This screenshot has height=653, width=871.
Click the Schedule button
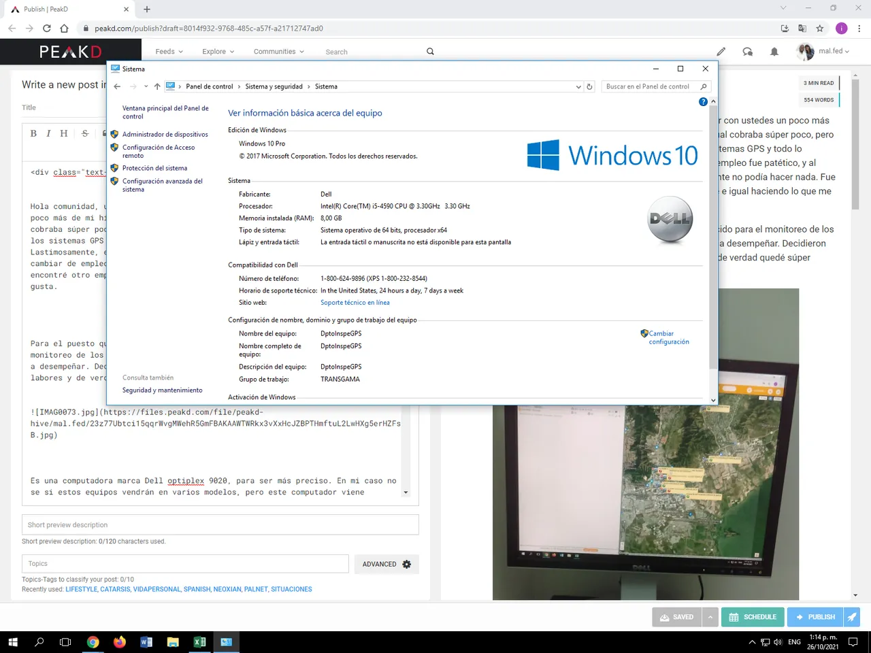pos(753,617)
